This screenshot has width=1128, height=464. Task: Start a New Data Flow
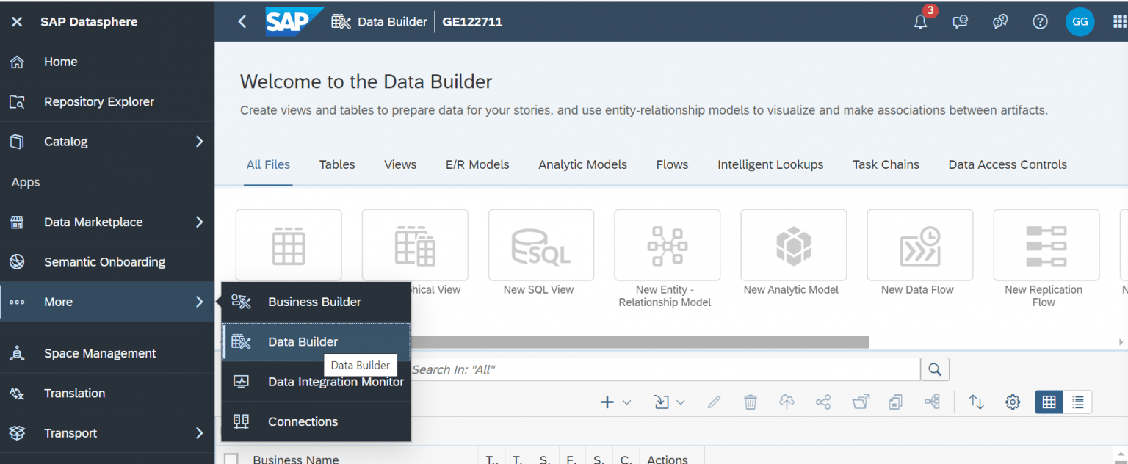919,244
